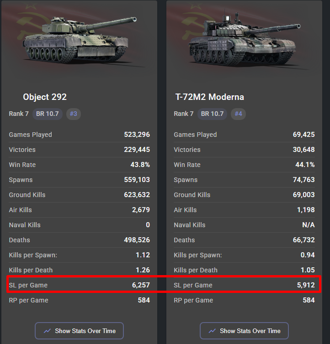This screenshot has height=344, width=330.
Task: Select the Object 292 title
Action: tap(45, 97)
